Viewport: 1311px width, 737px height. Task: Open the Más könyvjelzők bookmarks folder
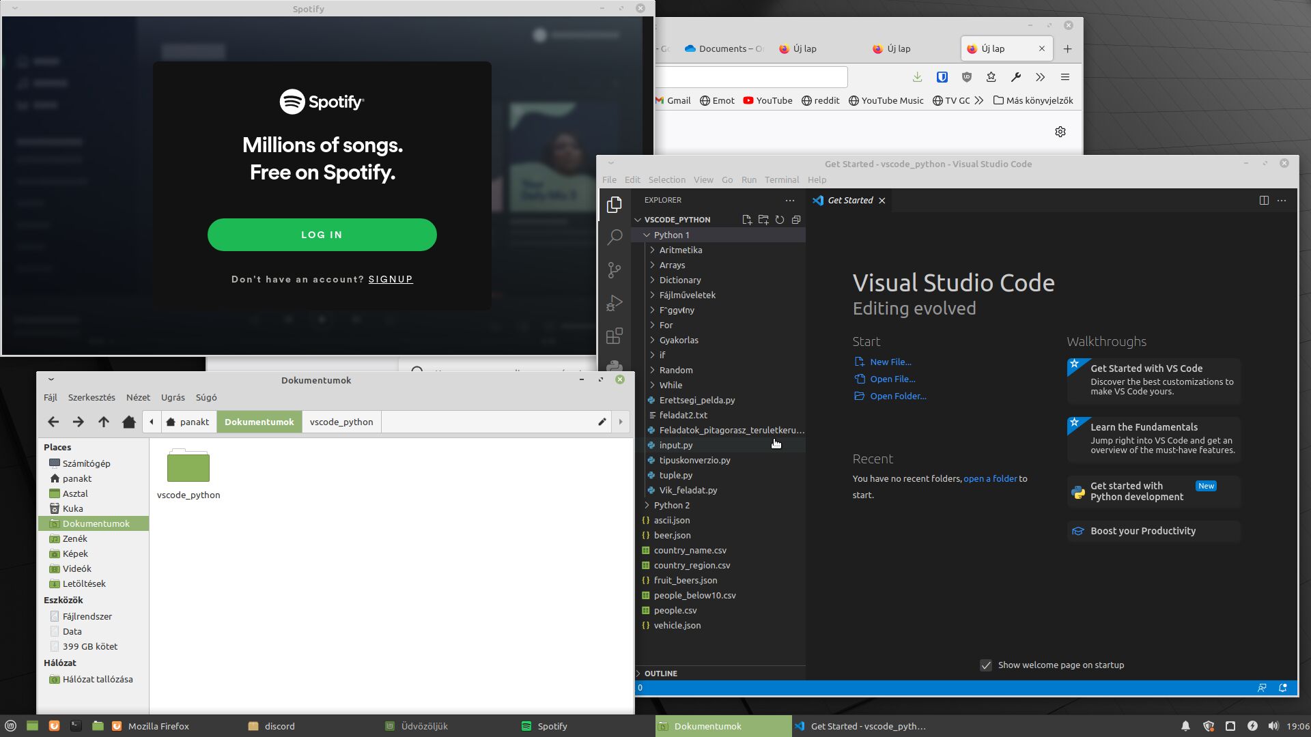tap(1033, 100)
